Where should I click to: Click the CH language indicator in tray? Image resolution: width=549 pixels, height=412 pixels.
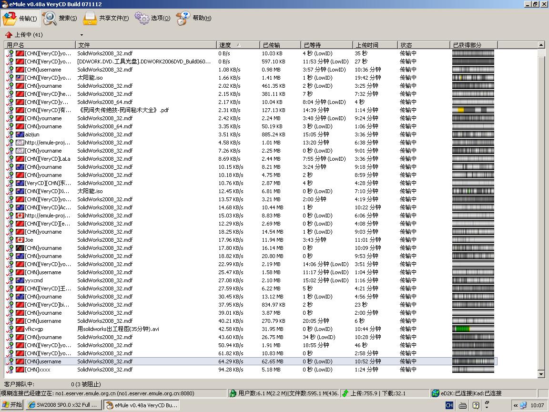click(449, 405)
